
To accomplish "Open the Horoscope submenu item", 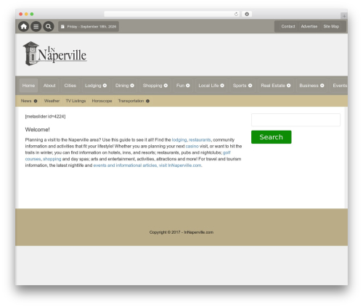I will tap(102, 101).
